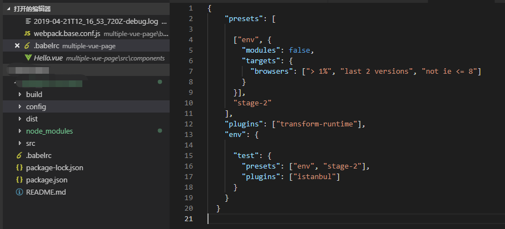Click the Vue icon beside Hello.vue
The height and width of the screenshot is (229, 505).
(x=28, y=58)
